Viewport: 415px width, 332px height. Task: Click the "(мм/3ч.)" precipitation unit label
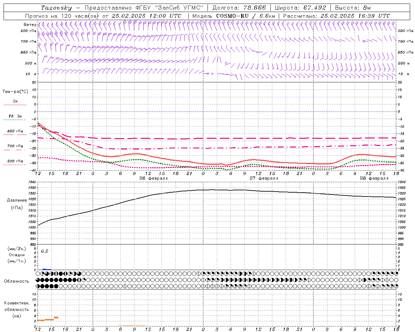click(x=17, y=249)
